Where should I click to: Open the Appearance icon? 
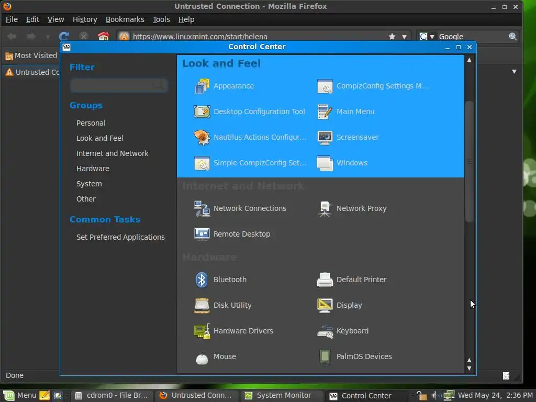point(202,86)
